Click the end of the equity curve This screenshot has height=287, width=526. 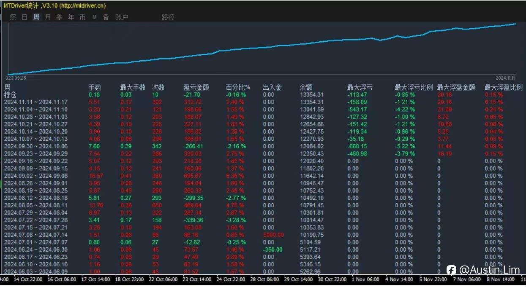(x=515, y=24)
